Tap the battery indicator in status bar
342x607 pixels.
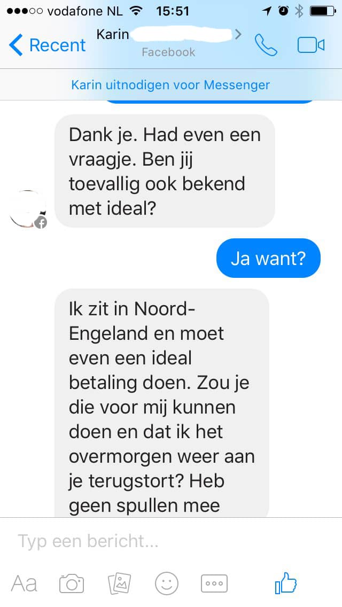point(323,11)
